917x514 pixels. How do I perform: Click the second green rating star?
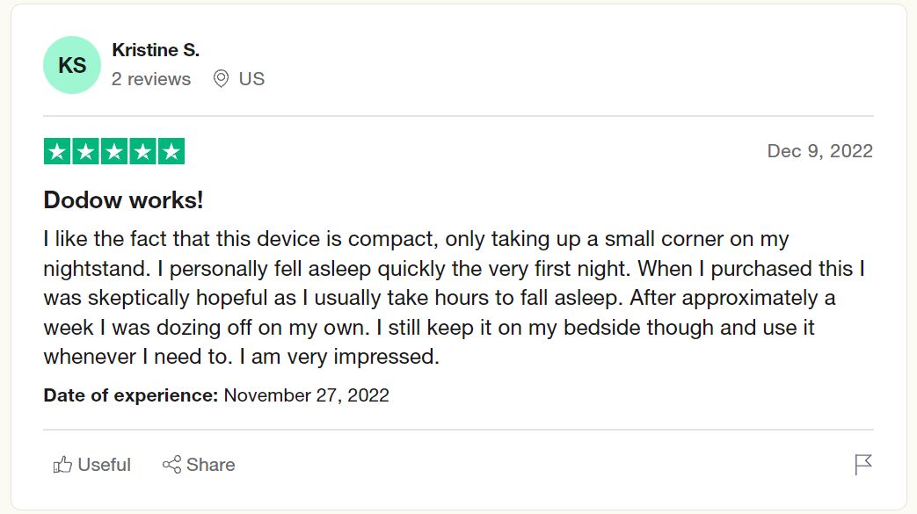pyautogui.click(x=86, y=152)
